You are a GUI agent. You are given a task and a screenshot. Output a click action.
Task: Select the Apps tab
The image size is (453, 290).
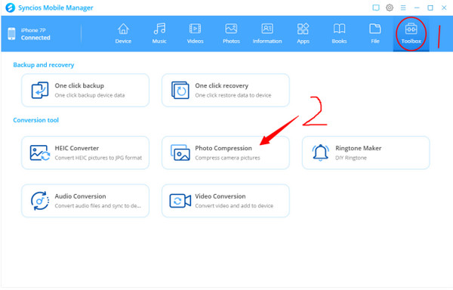point(303,33)
